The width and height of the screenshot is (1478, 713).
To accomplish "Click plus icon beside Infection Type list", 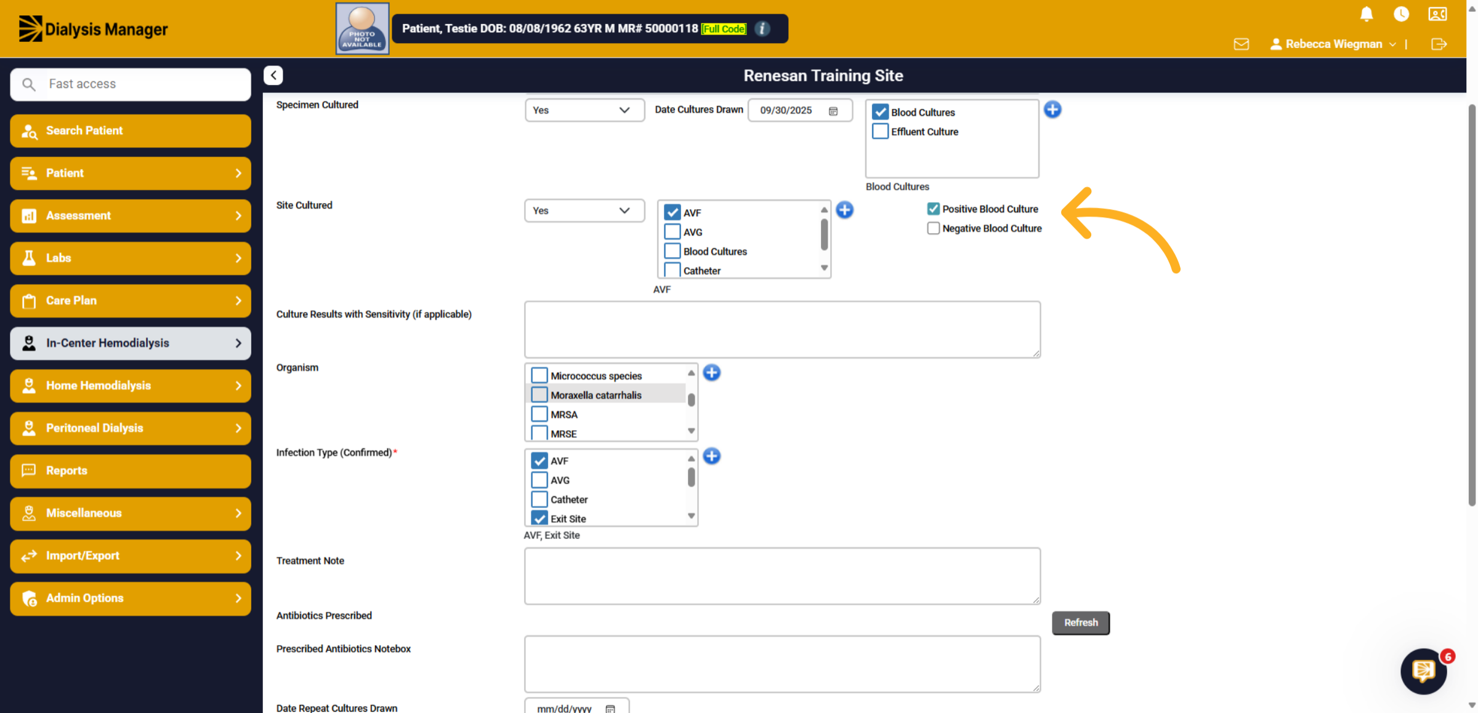I will [x=711, y=456].
